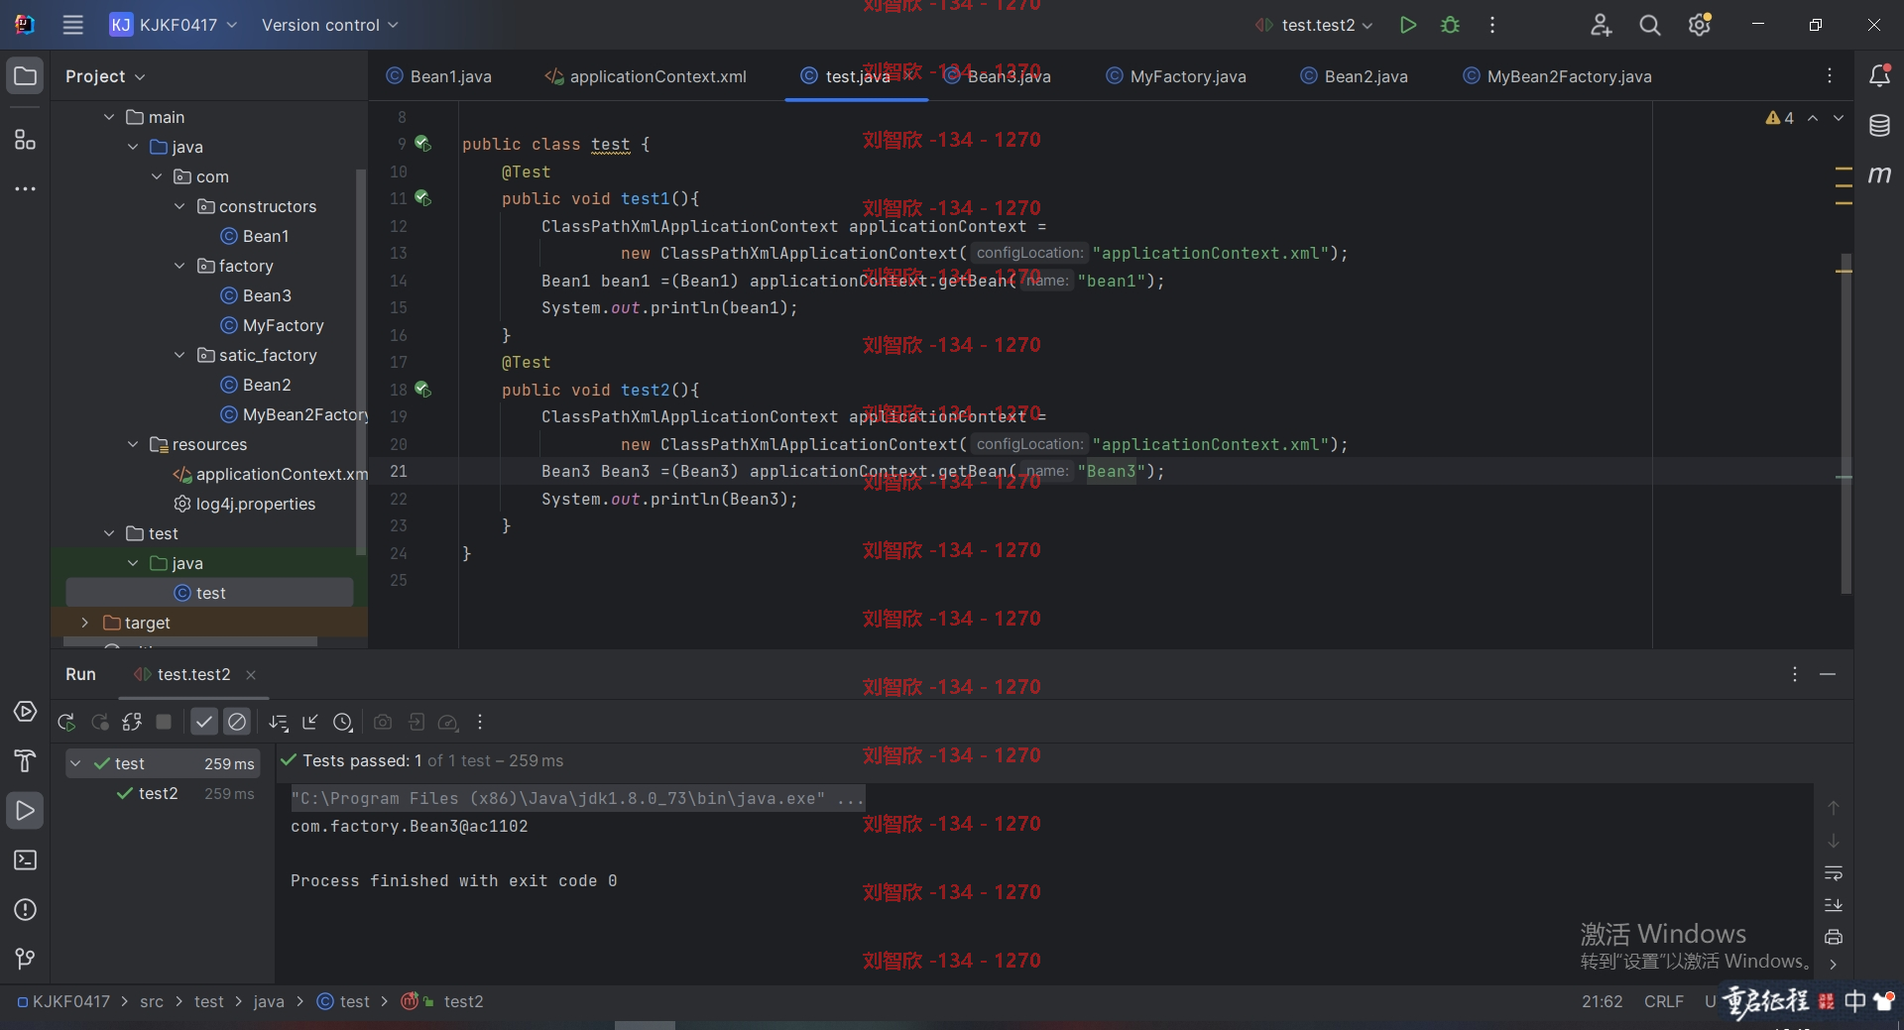Open IDE settings gear icon

1700,25
